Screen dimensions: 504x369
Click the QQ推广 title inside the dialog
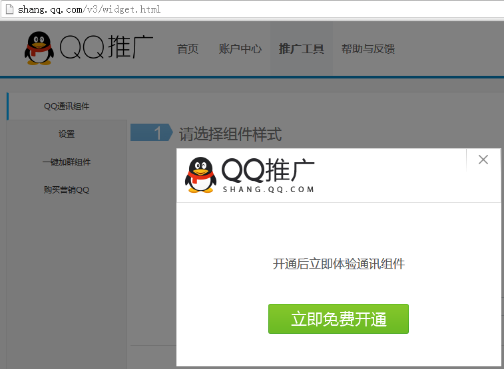click(x=268, y=170)
